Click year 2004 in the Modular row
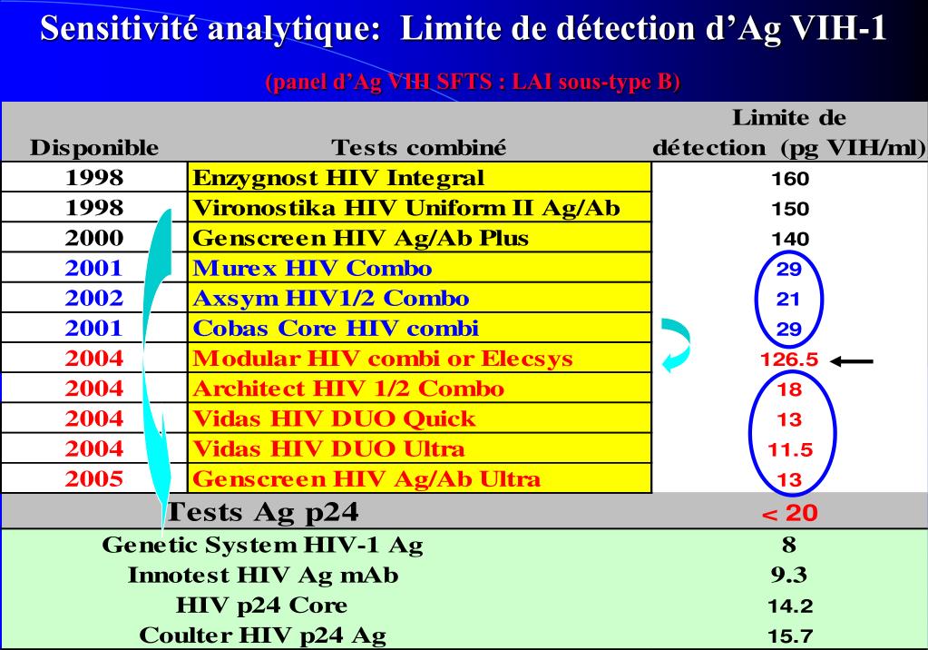 (94, 359)
